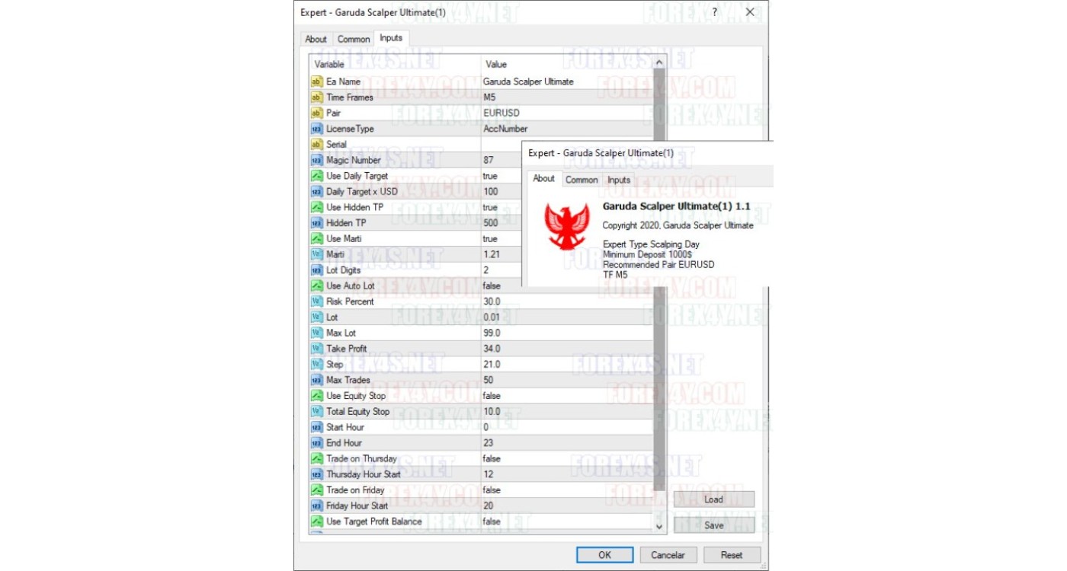
Task: Click the help question mark in title bar
Action: point(714,12)
